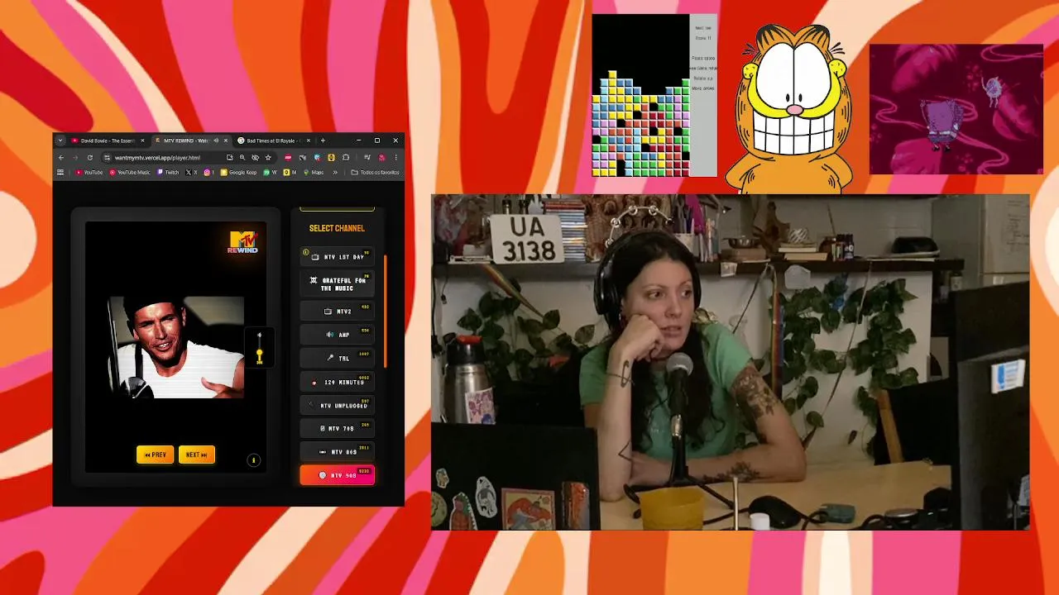Open the Maps bookmark
1059x595 pixels.
click(314, 173)
